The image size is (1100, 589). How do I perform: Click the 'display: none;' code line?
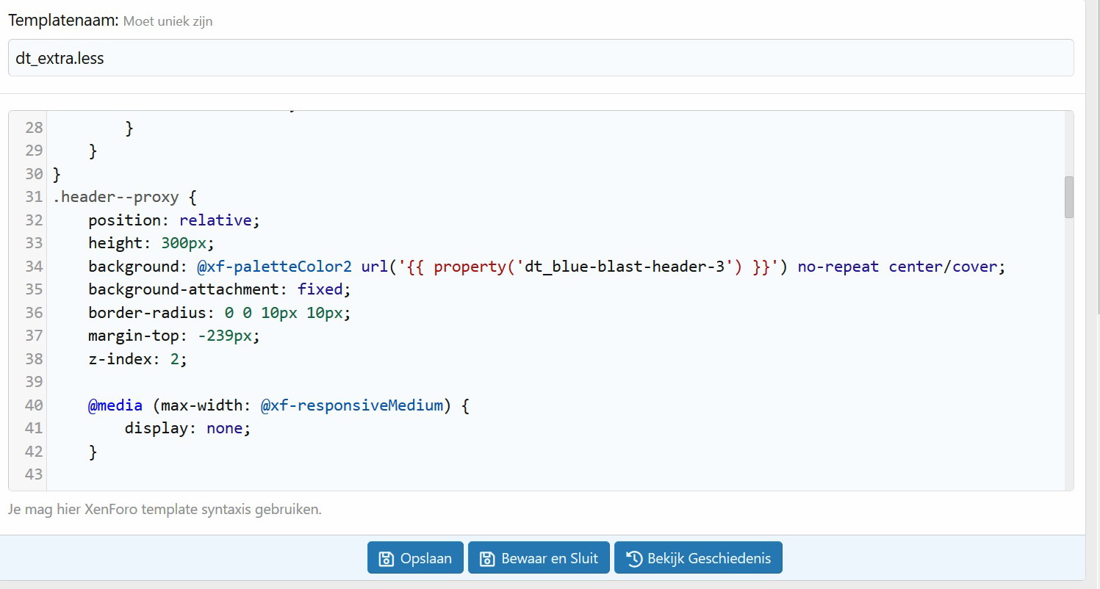(x=188, y=428)
